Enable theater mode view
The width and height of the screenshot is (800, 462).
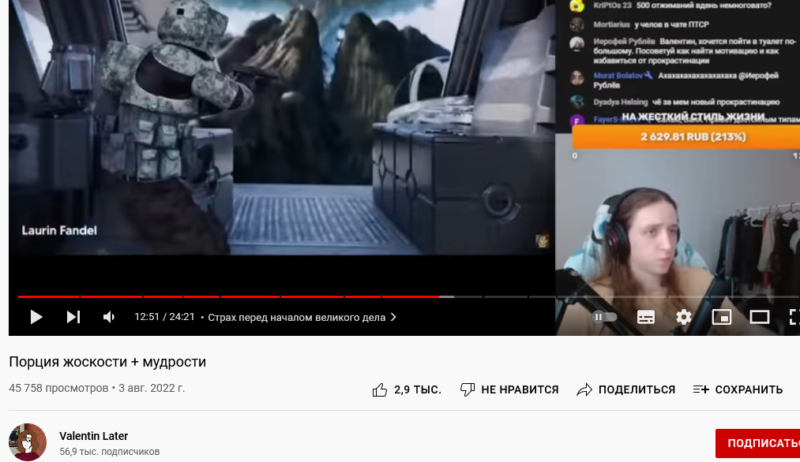759,318
